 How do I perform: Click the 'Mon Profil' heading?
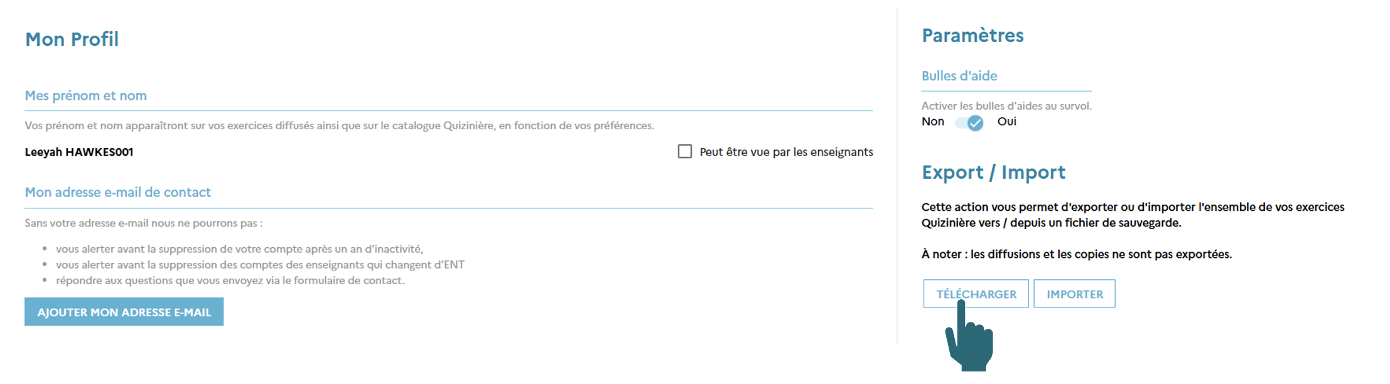click(x=72, y=40)
